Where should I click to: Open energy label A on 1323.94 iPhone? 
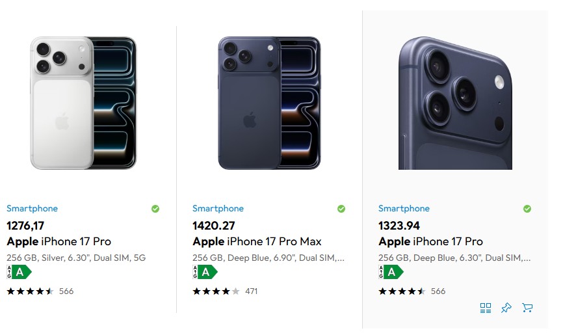point(391,272)
